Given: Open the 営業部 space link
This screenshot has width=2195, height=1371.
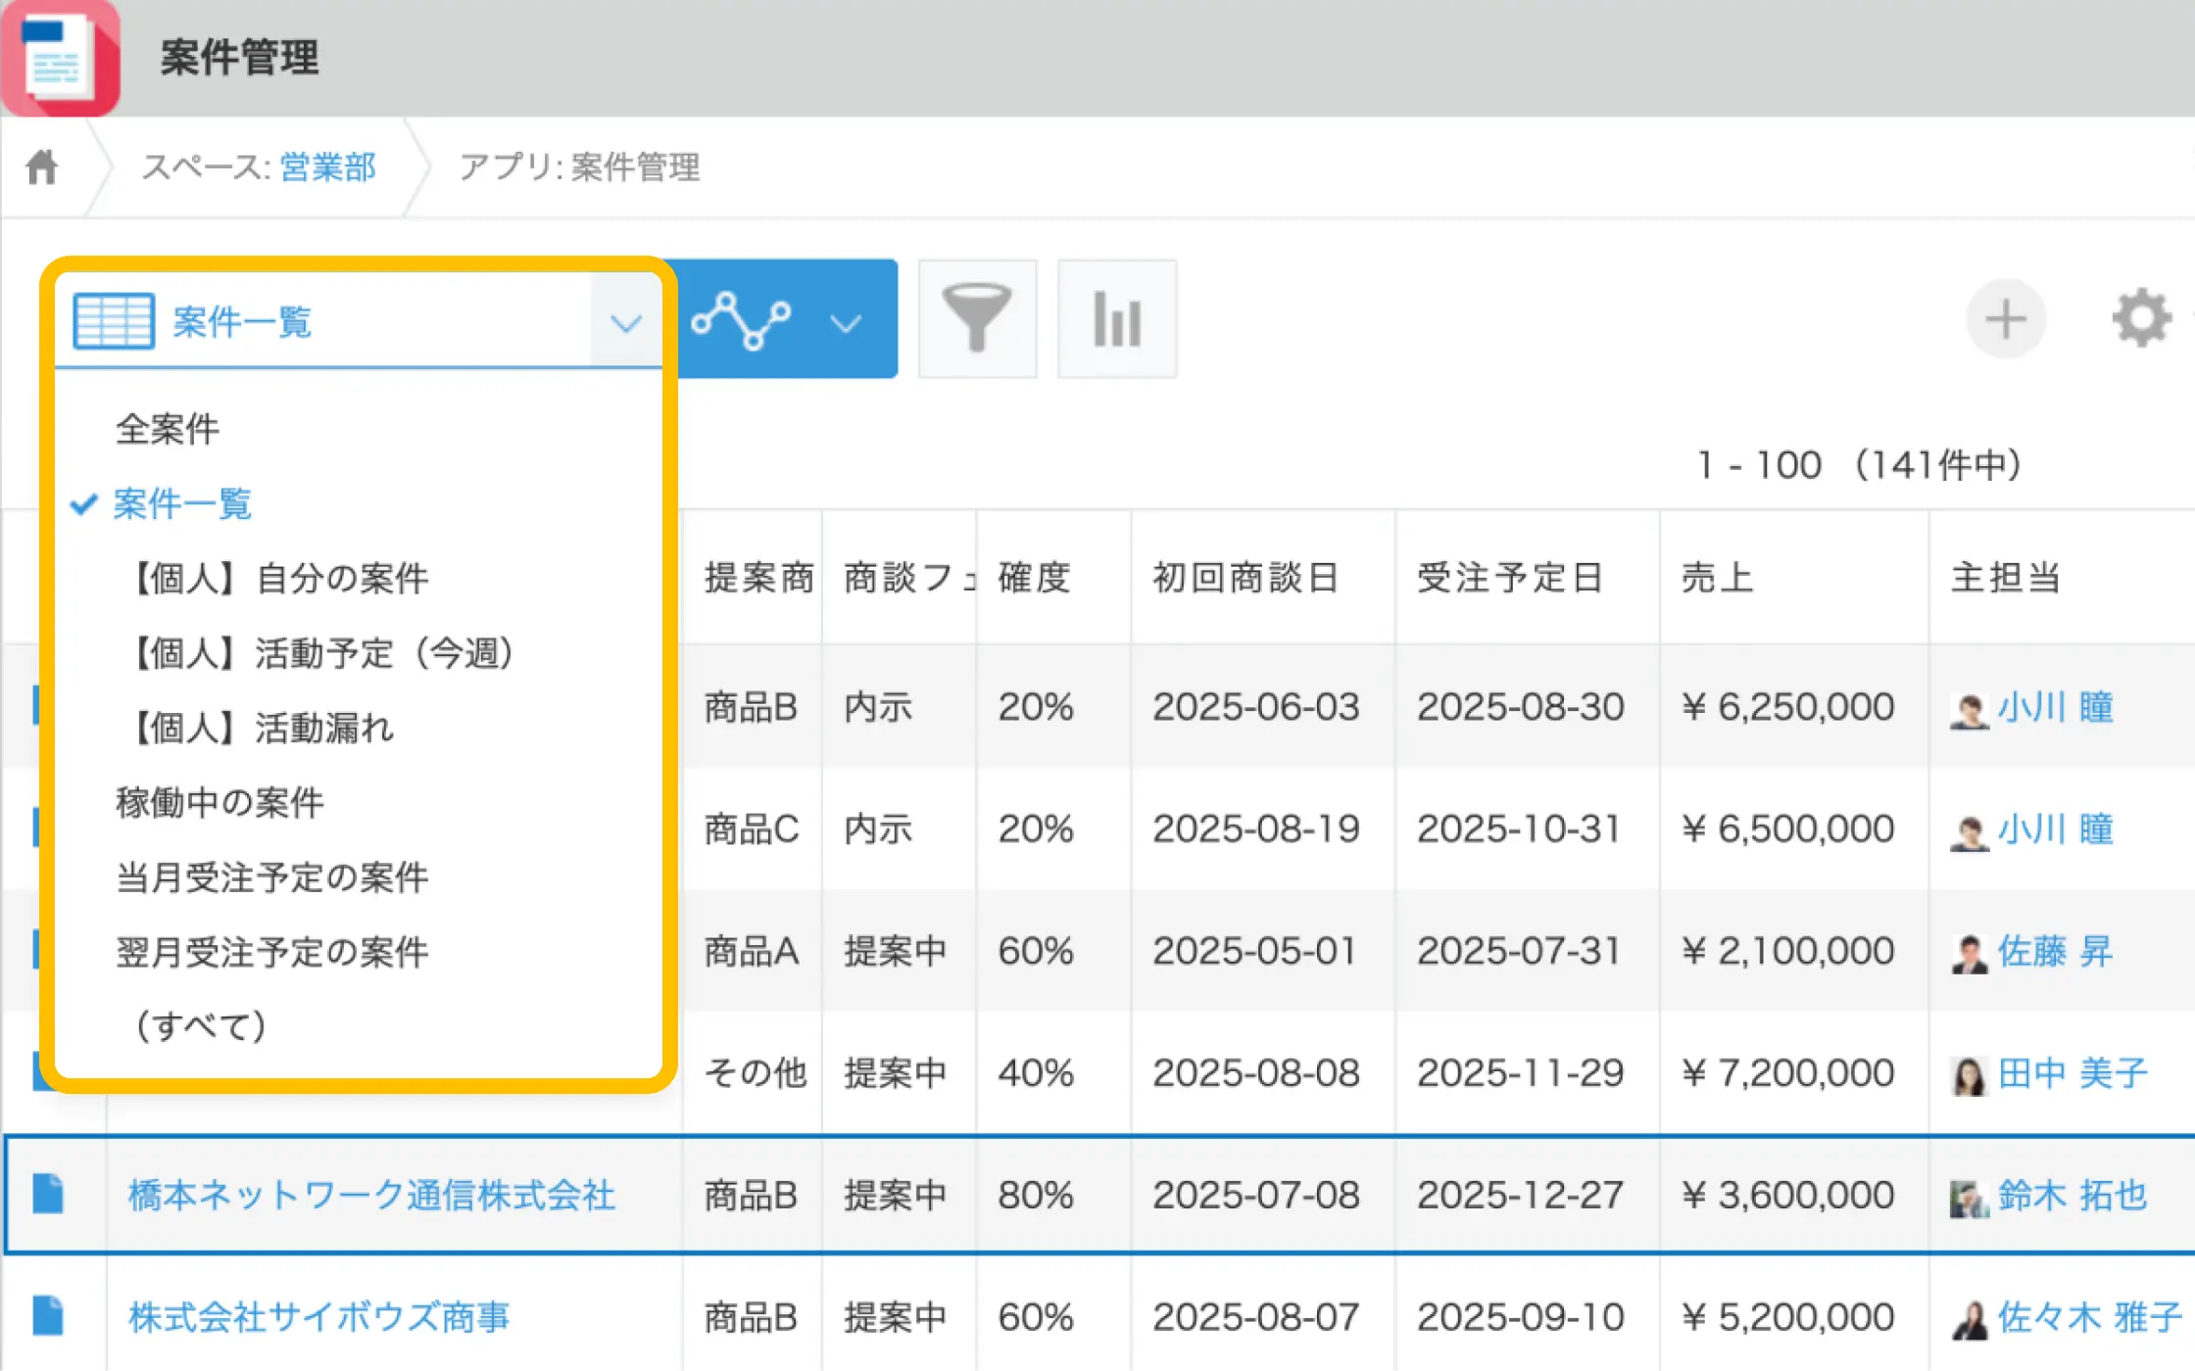Looking at the screenshot, I should (x=327, y=167).
